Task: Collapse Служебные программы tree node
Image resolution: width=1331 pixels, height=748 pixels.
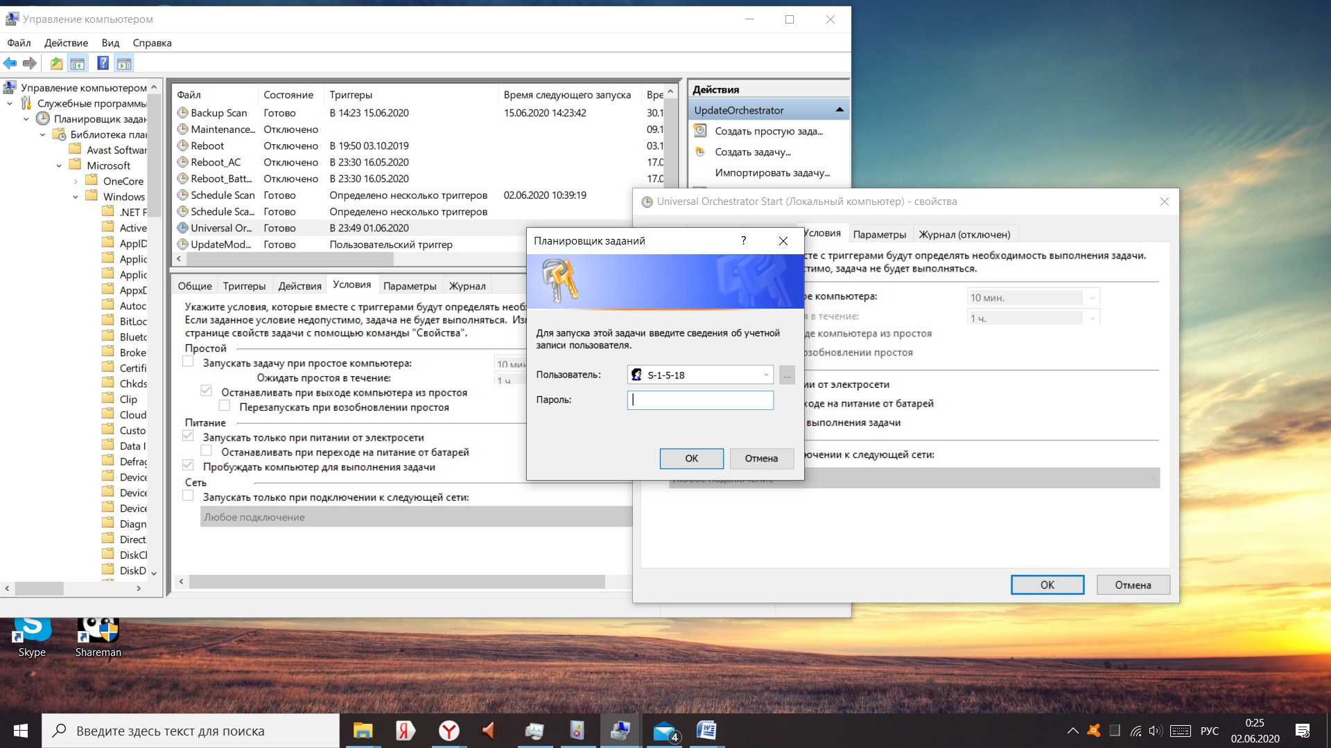Action: tap(10, 103)
